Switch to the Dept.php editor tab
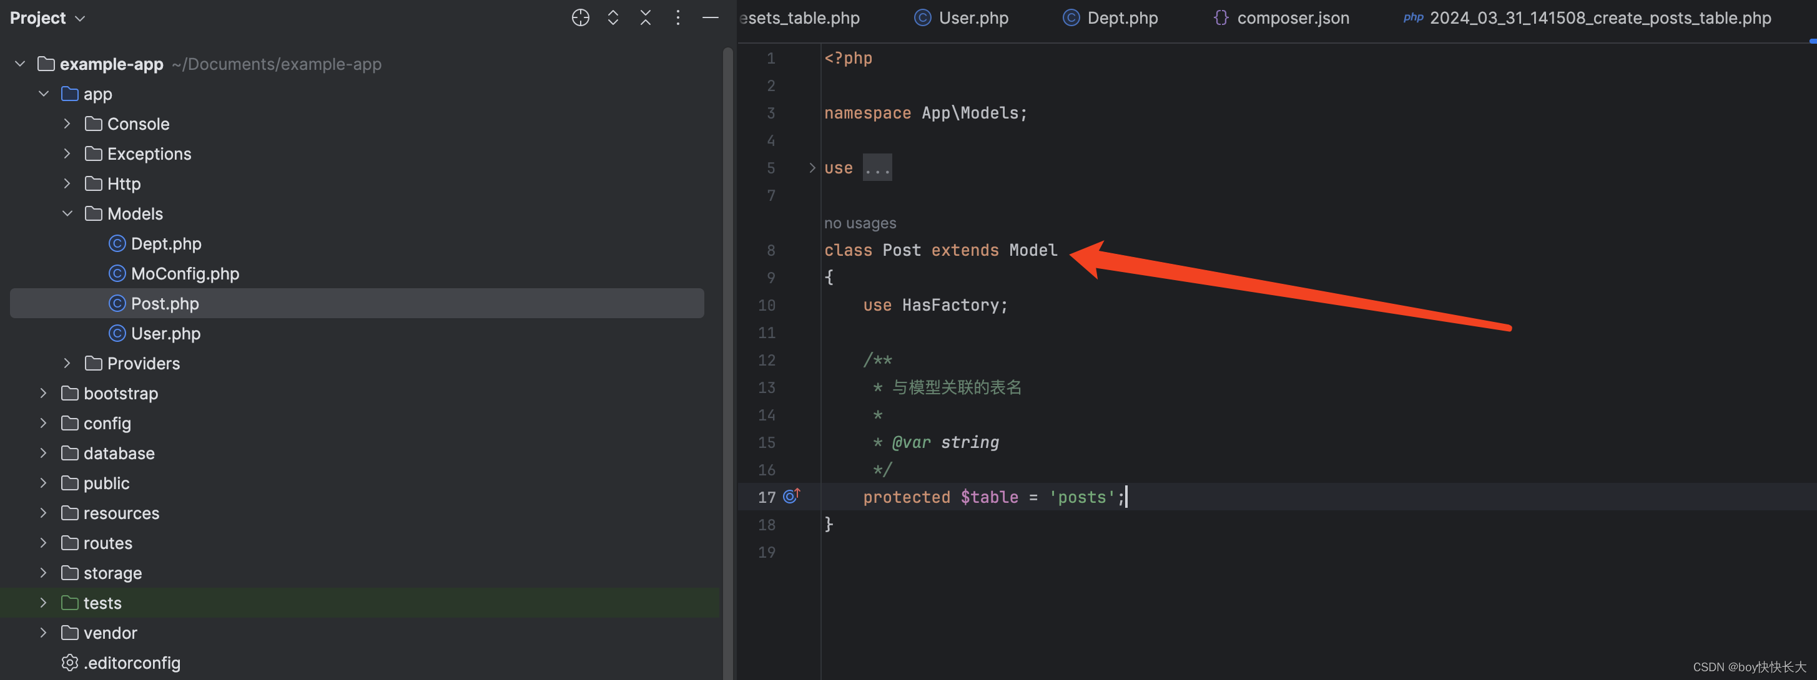Image resolution: width=1817 pixels, height=680 pixels. click(1110, 18)
